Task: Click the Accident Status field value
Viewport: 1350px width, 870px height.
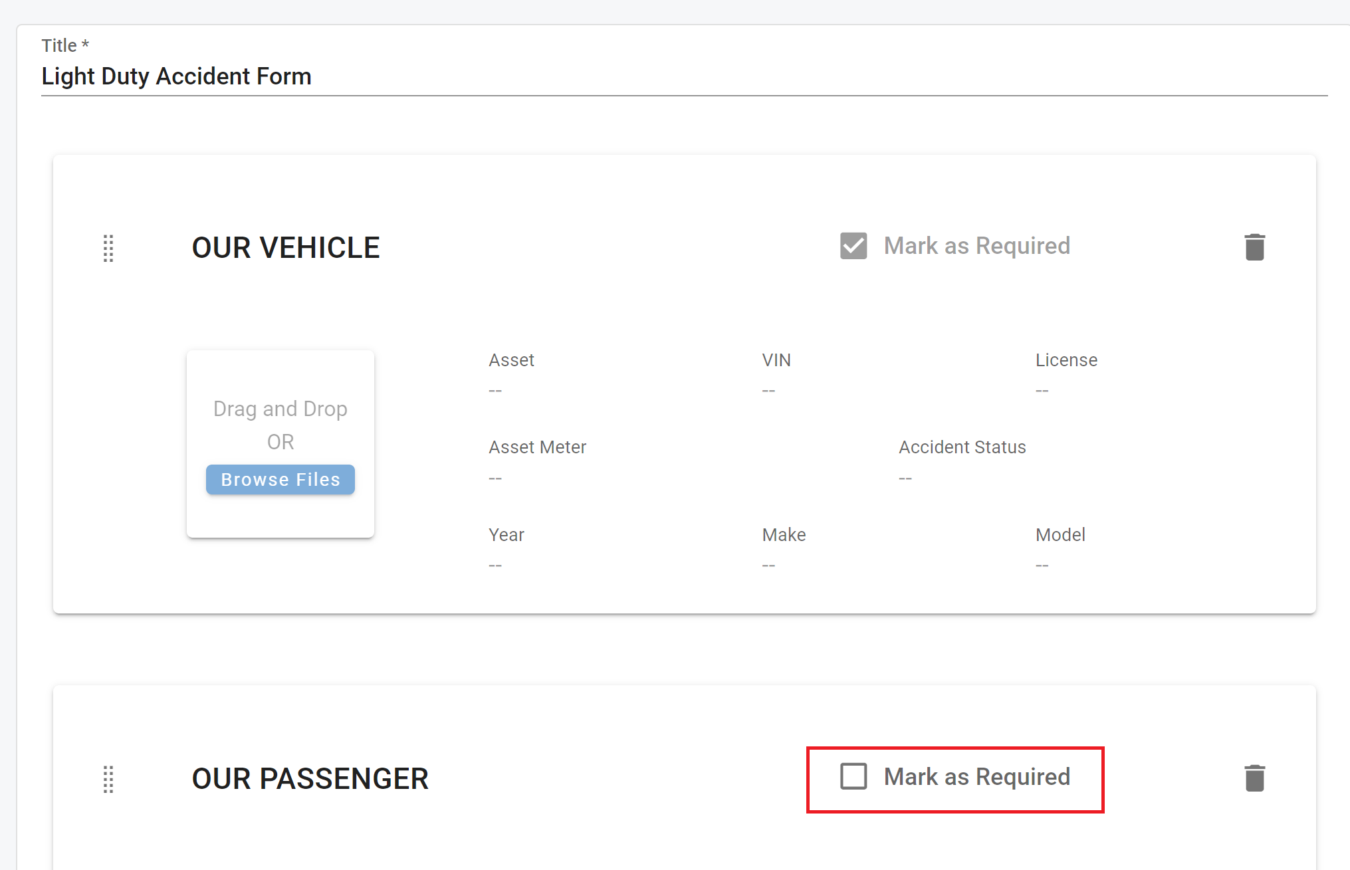Action: [x=905, y=478]
